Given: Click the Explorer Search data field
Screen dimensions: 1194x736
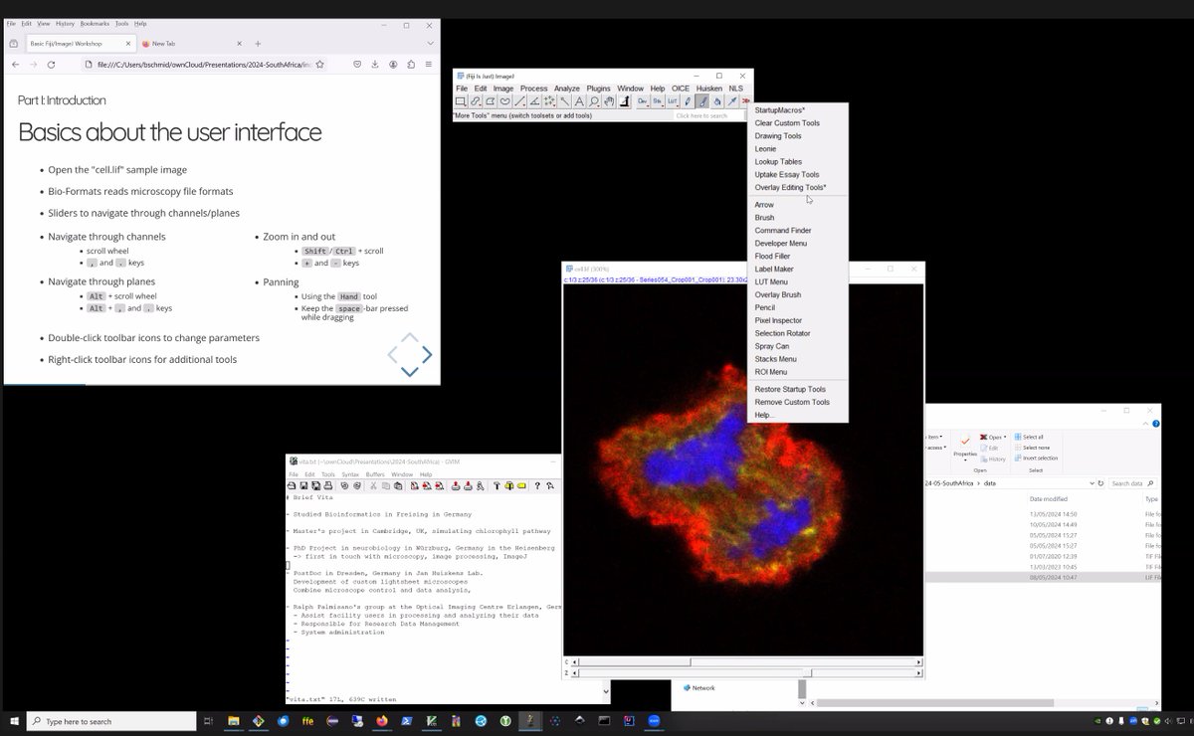Looking at the screenshot, I should pos(1133,482).
